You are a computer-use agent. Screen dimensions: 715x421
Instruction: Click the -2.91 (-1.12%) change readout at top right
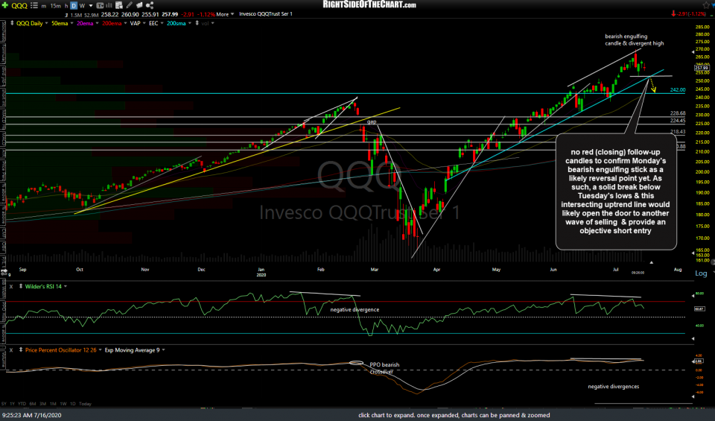tap(688, 14)
